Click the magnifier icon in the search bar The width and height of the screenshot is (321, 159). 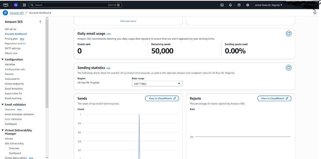[32, 5]
